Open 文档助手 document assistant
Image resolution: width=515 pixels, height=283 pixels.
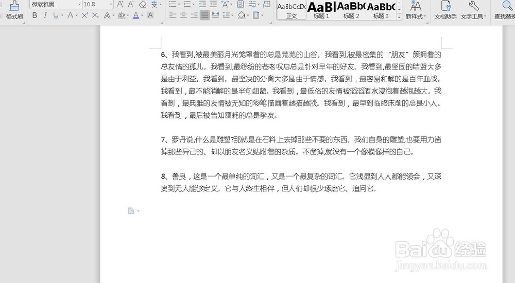(445, 10)
